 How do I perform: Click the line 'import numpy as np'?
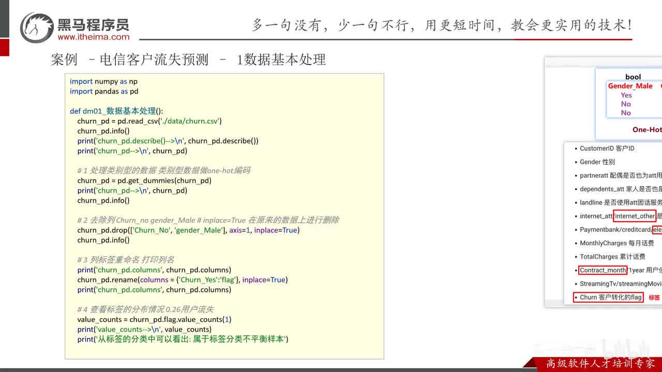click(x=104, y=82)
